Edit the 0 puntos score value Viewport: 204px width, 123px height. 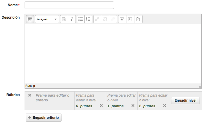[x=77, y=106]
